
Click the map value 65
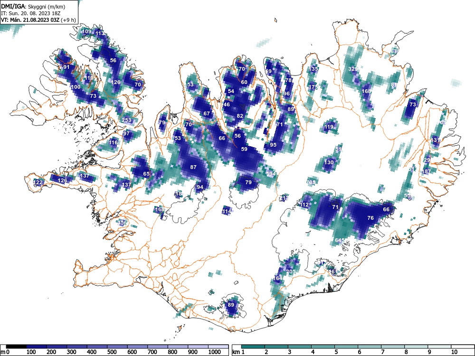[x=146, y=174]
